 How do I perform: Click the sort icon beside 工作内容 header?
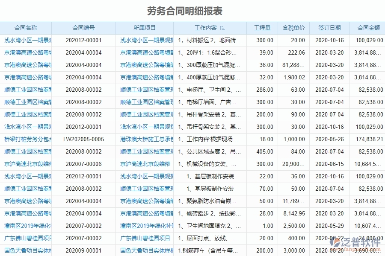click(222, 27)
